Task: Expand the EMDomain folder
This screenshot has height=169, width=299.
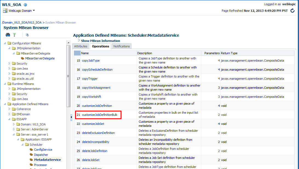Action: 9,114
